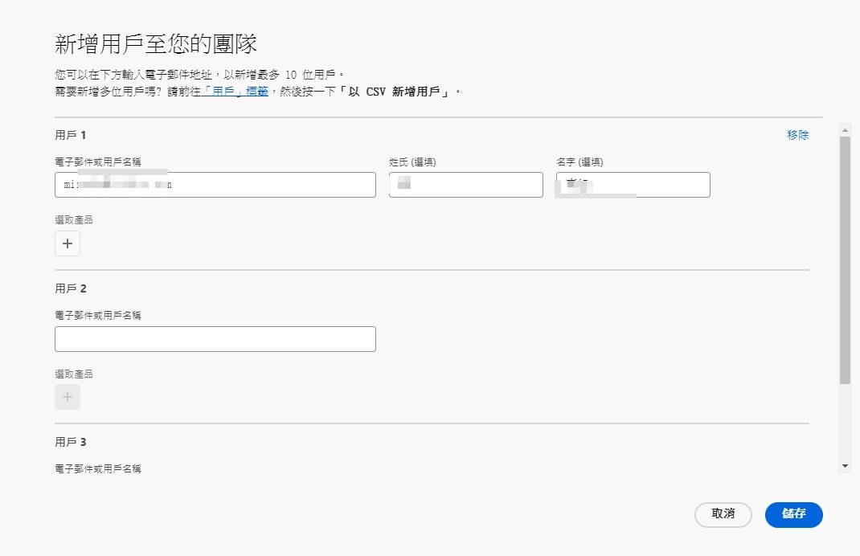Click the scrollbar down arrow
Image resolution: width=860 pixels, height=556 pixels.
(844, 465)
